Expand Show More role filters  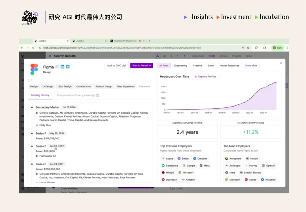251,66
